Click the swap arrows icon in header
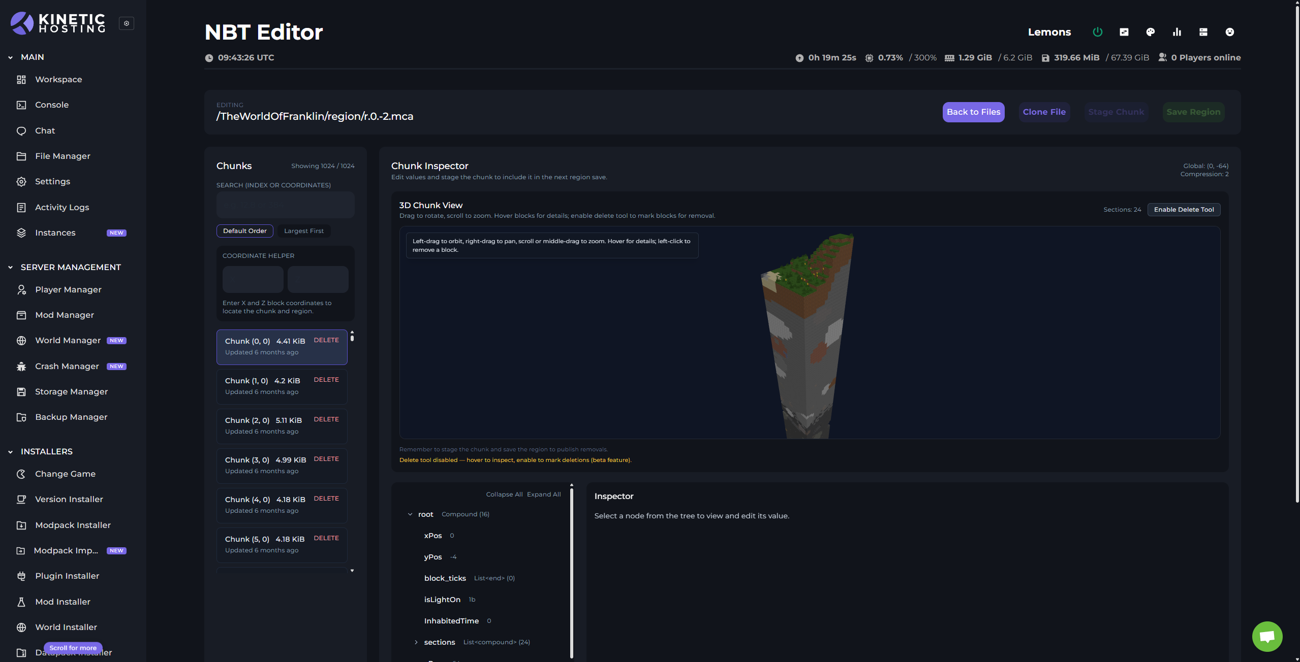This screenshot has width=1300, height=662. [x=1124, y=32]
